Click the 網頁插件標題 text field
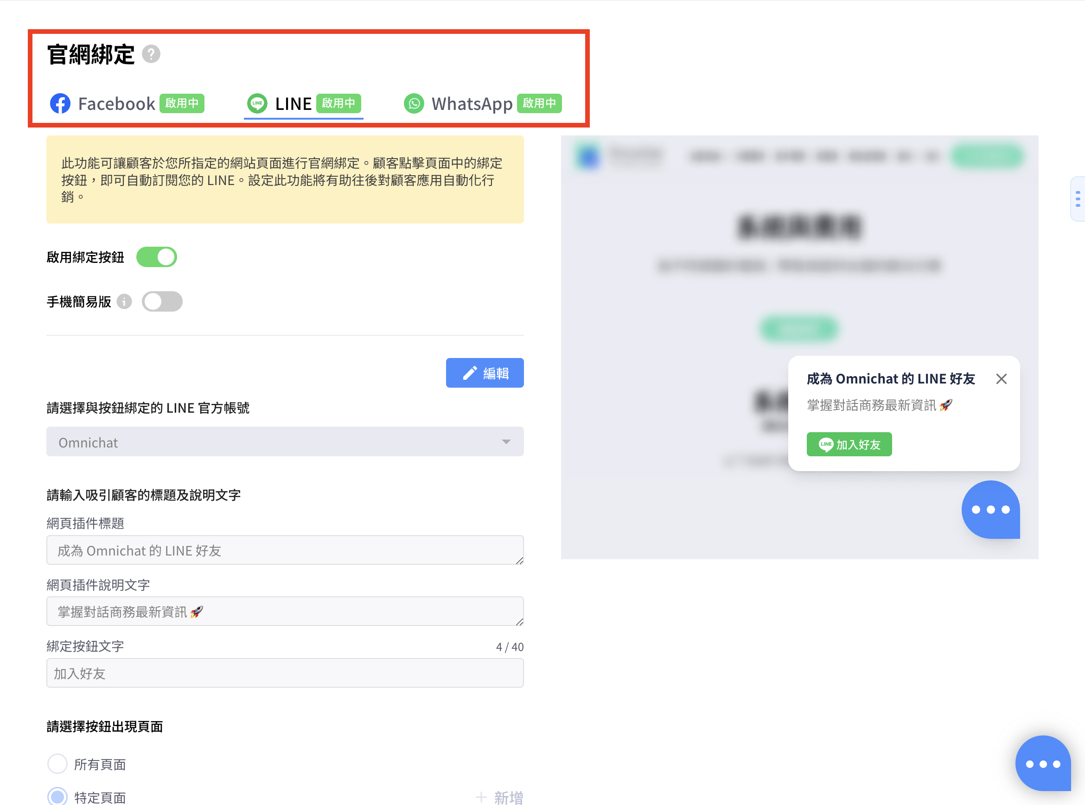 tap(285, 550)
